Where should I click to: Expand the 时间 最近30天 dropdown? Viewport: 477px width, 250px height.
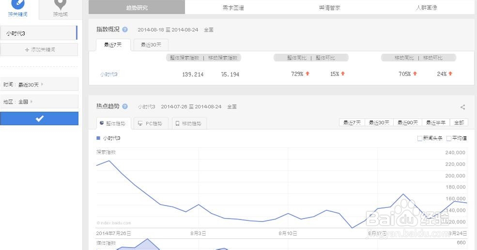pos(39,85)
